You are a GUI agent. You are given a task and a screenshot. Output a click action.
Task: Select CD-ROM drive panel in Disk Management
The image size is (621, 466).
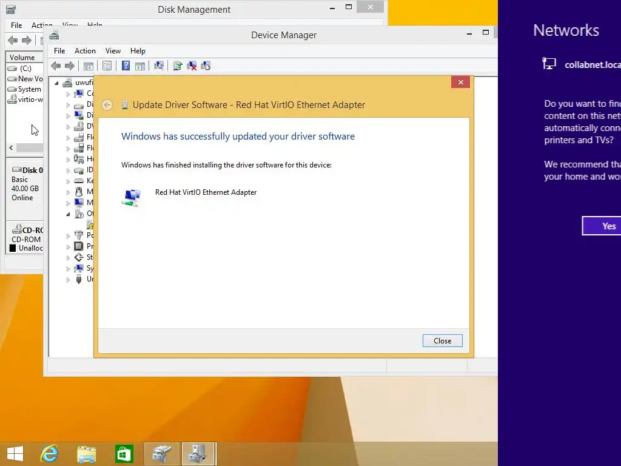pyautogui.click(x=25, y=238)
